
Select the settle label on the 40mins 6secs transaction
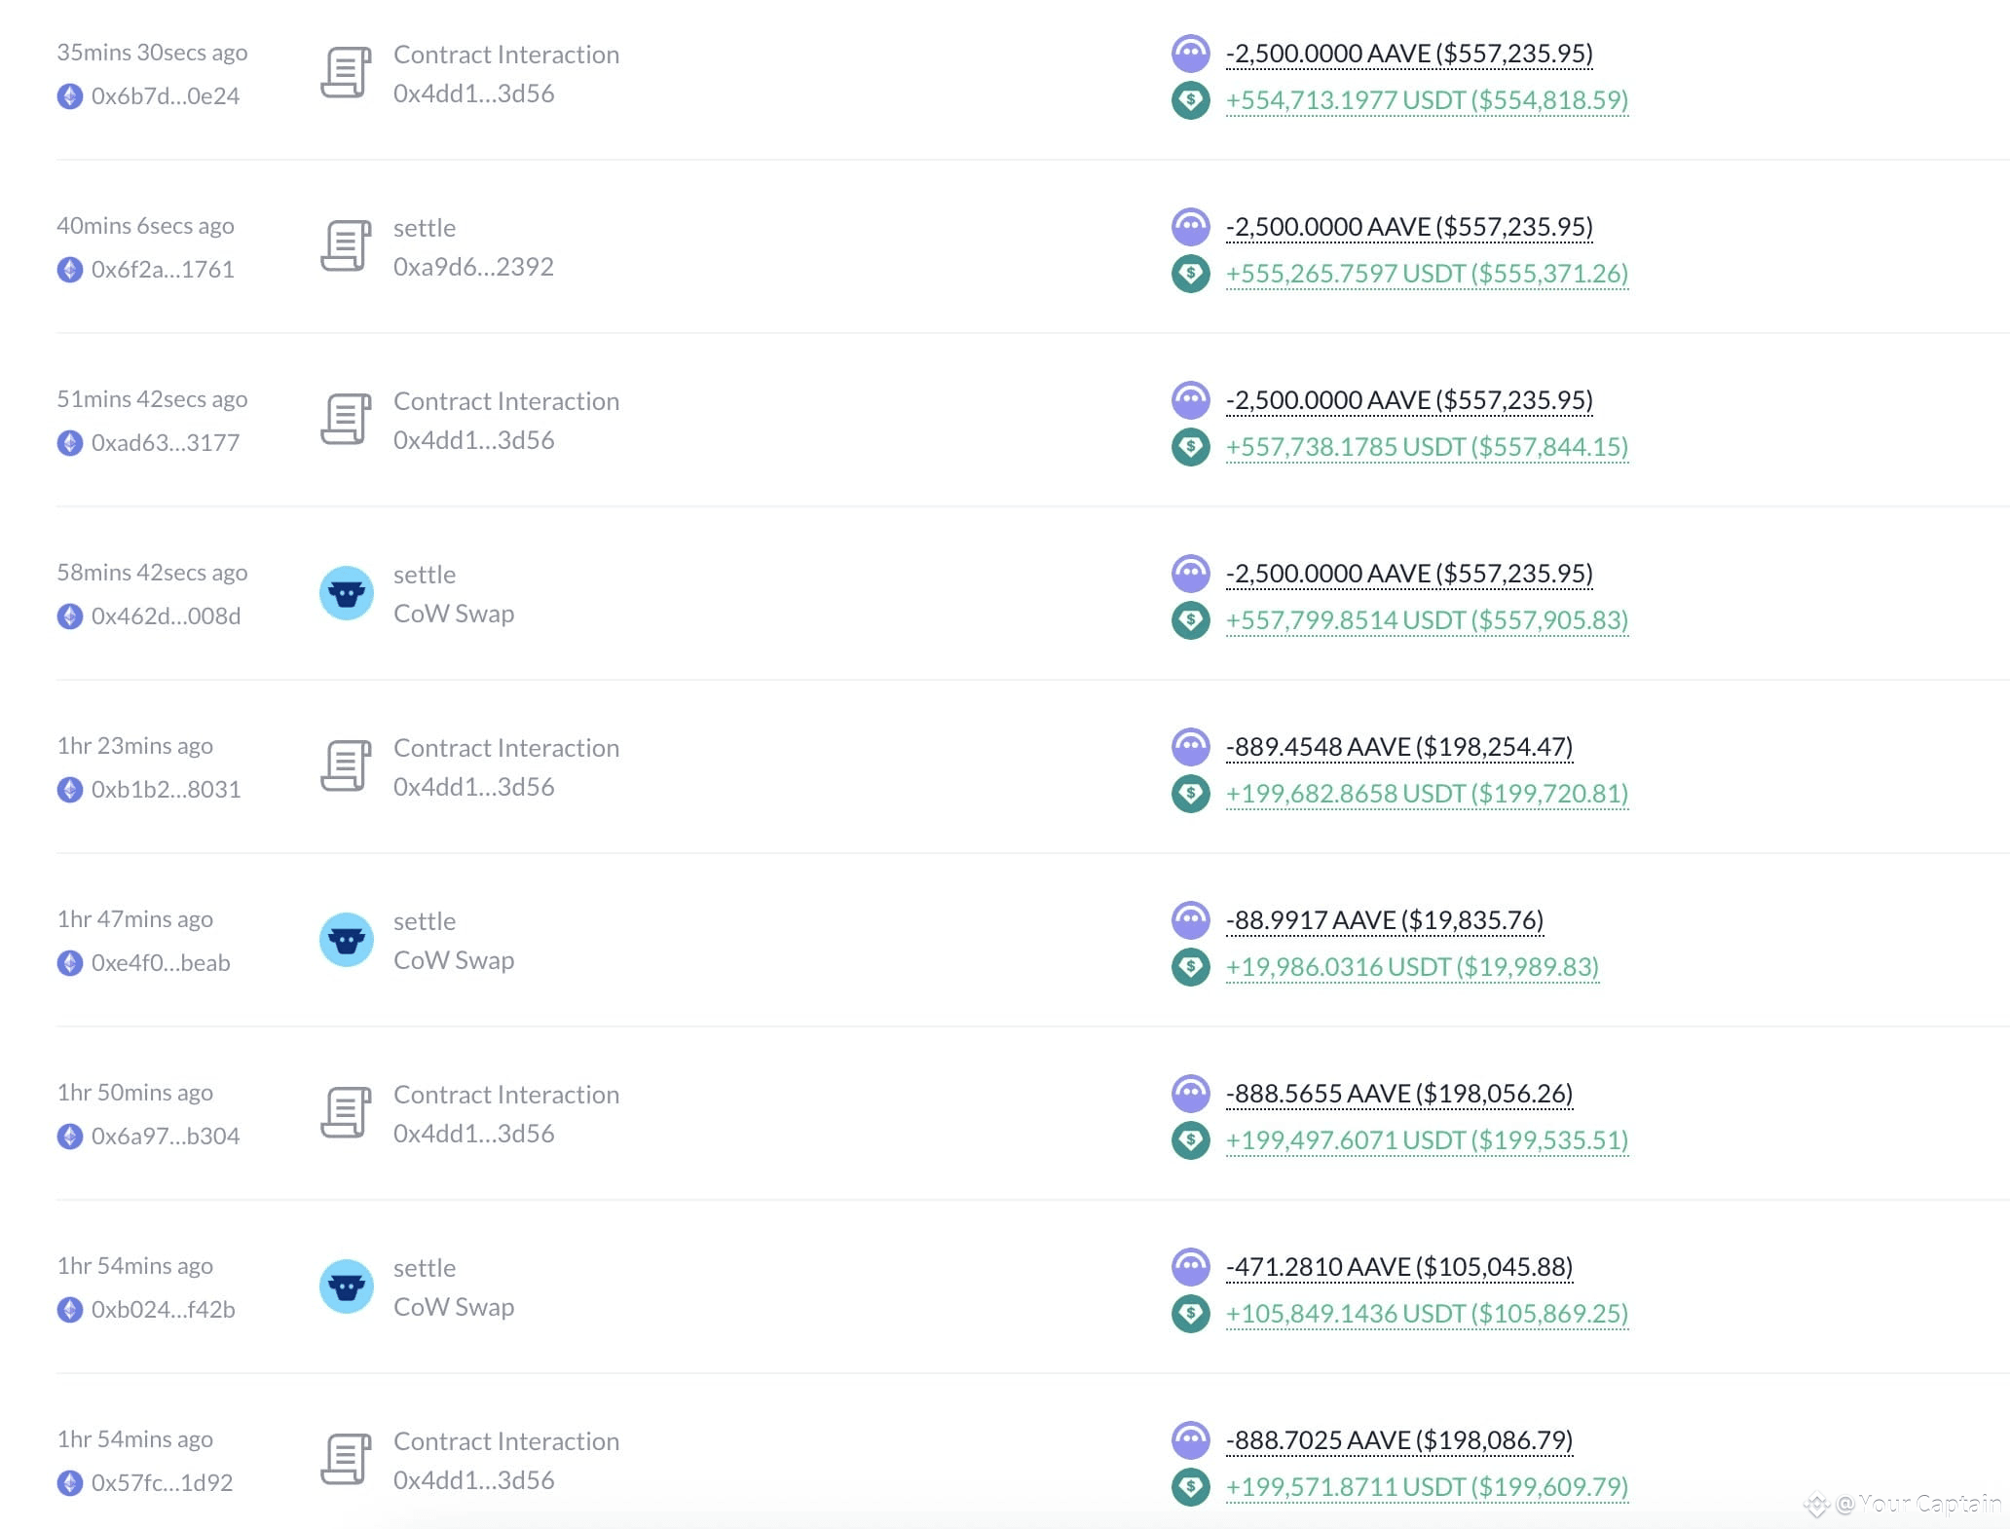(424, 227)
